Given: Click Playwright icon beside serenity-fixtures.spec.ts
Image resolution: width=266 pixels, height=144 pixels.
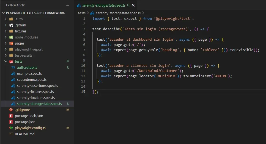Looking at the screenshot, I should 13,92.
